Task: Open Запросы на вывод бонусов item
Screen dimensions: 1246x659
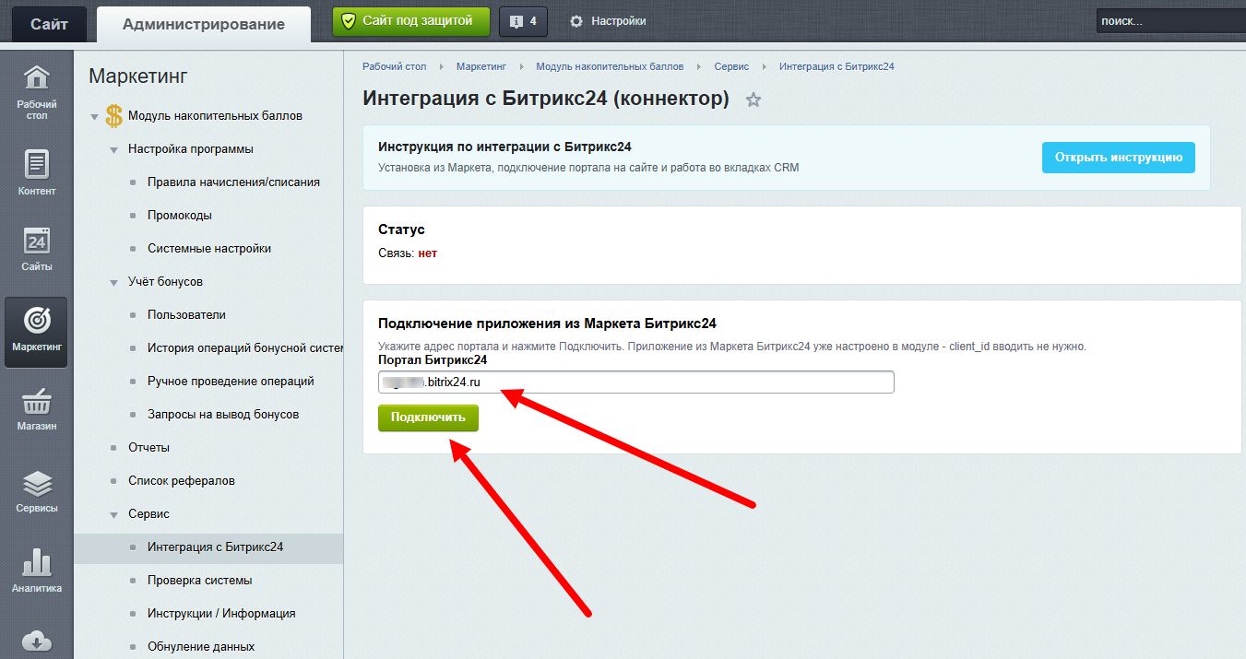Action: (x=223, y=414)
